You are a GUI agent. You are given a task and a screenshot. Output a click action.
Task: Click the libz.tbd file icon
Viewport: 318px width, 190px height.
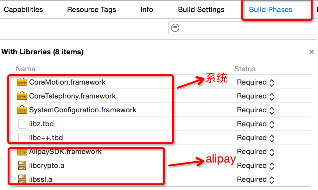pyautogui.click(x=22, y=124)
